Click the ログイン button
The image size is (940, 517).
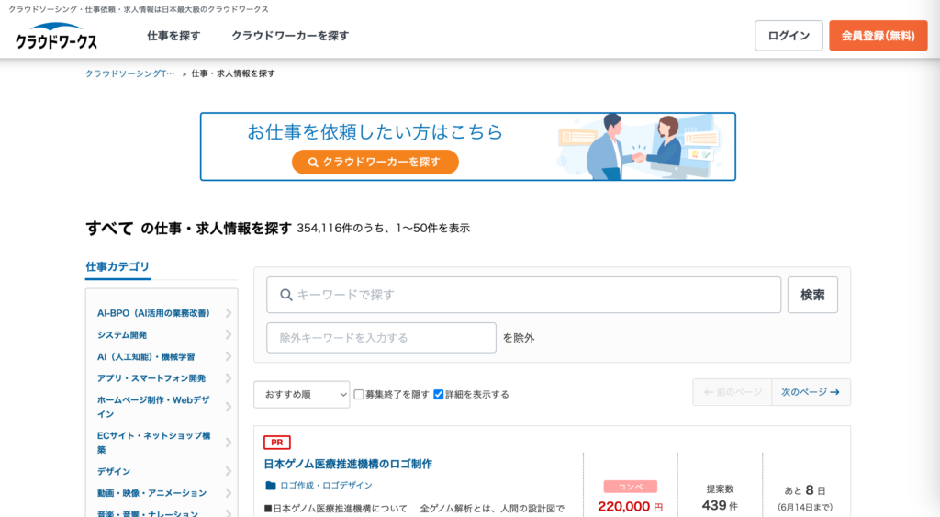click(789, 36)
